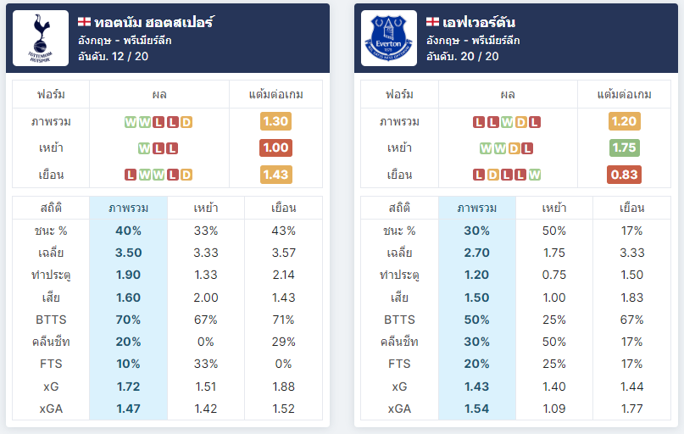Open the ทอตนัม ฮอตสเปอร์ team name link
Screen dimensions: 684x434
point(154,22)
